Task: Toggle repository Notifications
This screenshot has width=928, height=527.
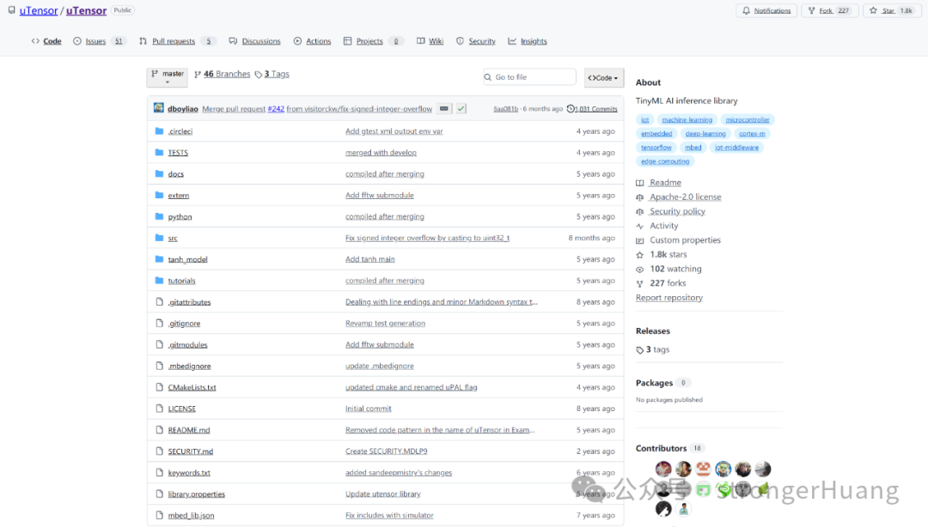Action: (768, 10)
